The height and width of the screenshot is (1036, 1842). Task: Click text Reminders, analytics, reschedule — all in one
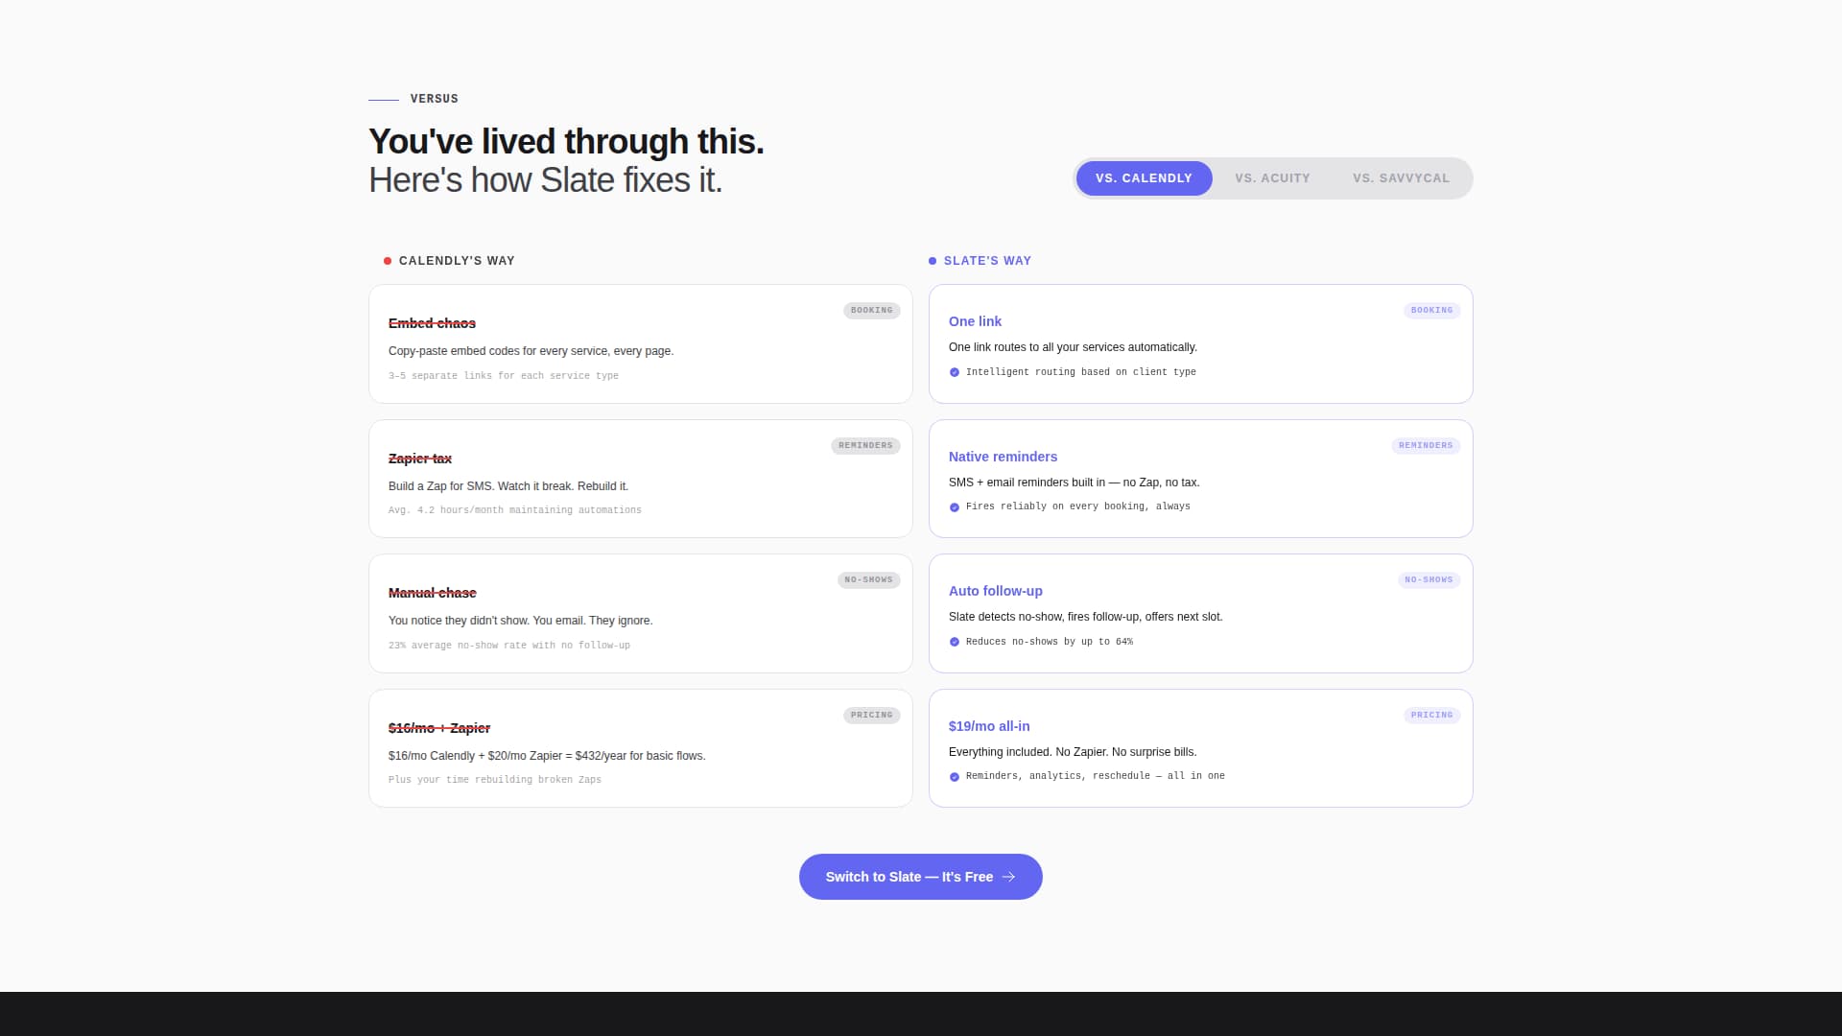[1095, 776]
